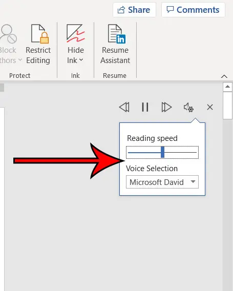Click the Ink group label
Screen dimensions: 233x291
[75, 76]
